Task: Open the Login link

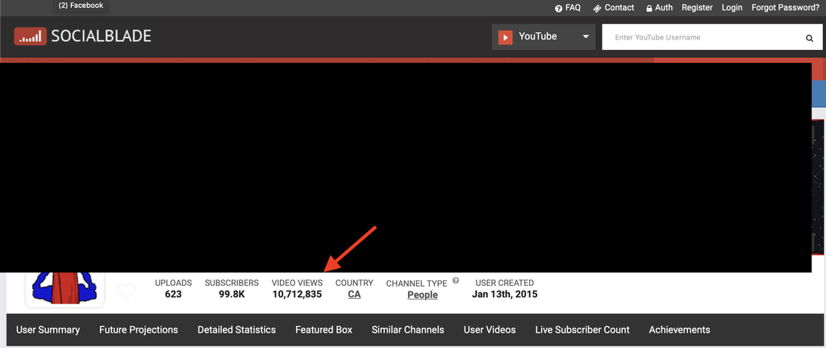Action: point(732,7)
